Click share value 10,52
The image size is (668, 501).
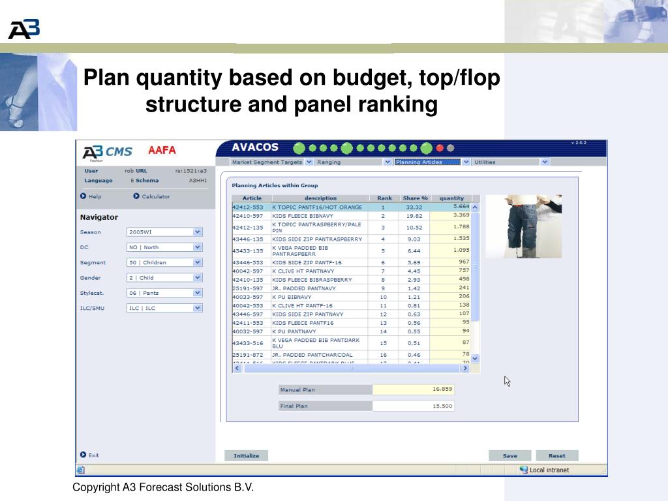click(x=414, y=228)
